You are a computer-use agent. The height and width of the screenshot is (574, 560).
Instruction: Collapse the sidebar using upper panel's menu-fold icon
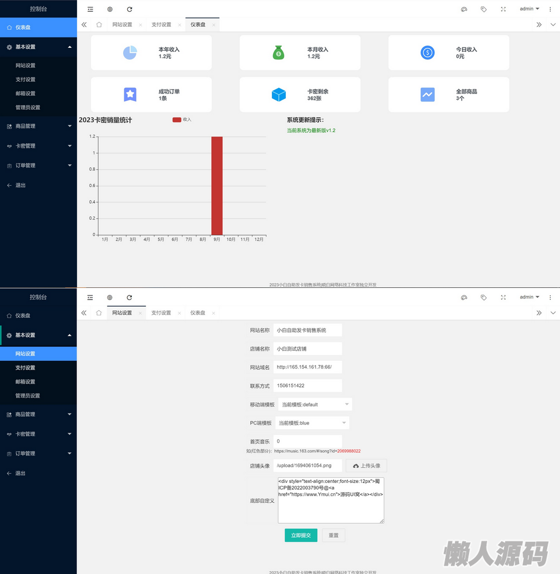pos(90,9)
